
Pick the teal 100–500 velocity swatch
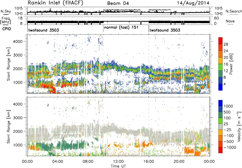(221, 115)
